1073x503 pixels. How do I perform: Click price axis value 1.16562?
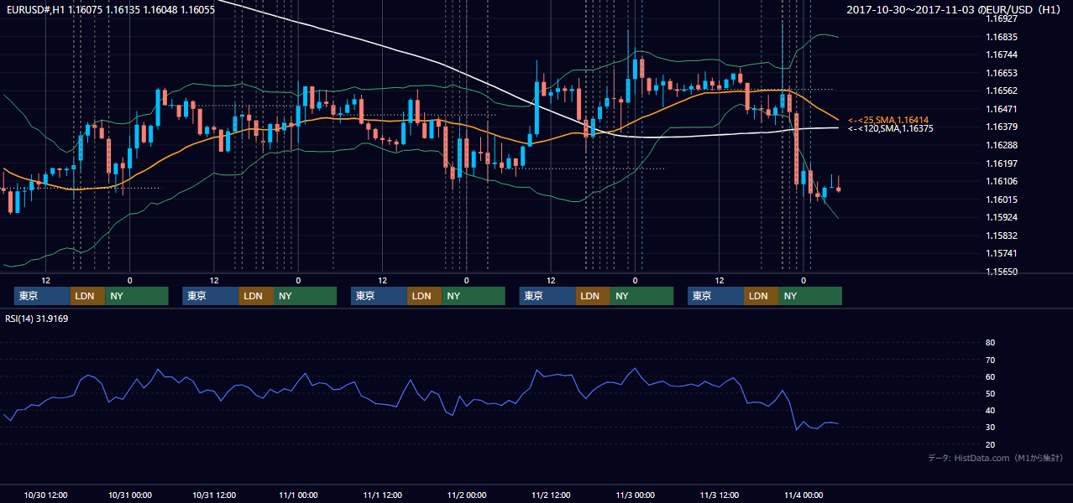click(1002, 91)
